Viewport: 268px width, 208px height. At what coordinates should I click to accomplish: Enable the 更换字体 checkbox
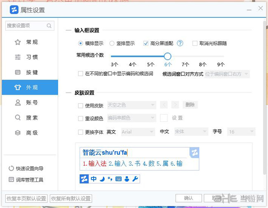pos(80,132)
